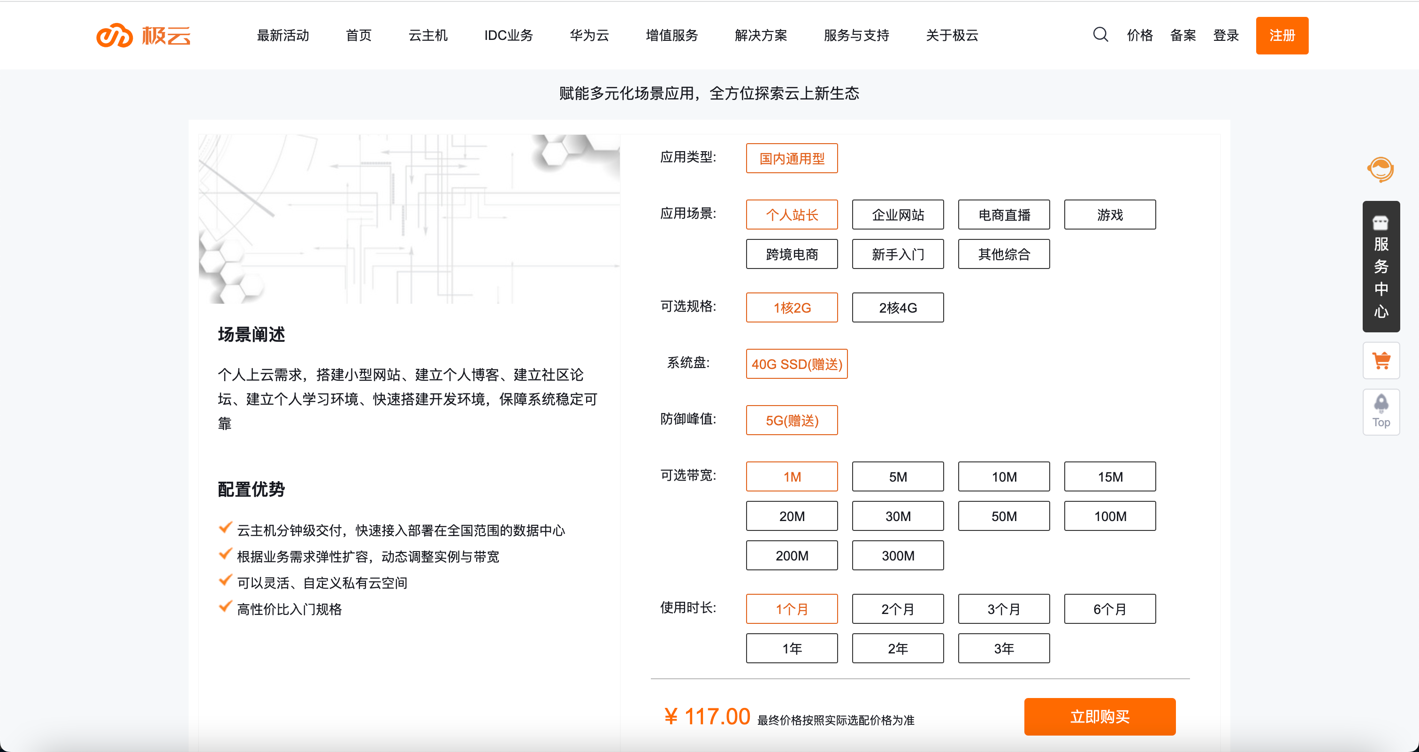This screenshot has height=752, width=1419.
Task: Select the 游戏 scenario option
Action: point(1109,215)
